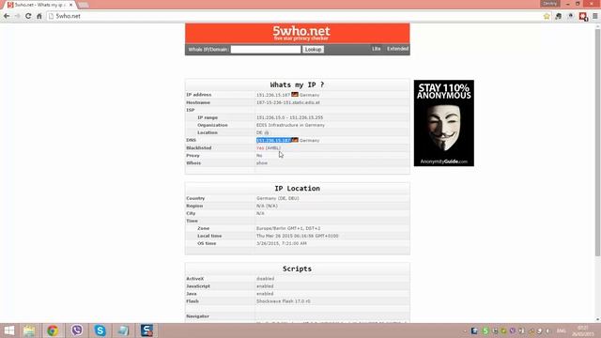The image size is (601, 338).
Task: Focus the address bar showing 5who.net
Action: [x=293, y=16]
